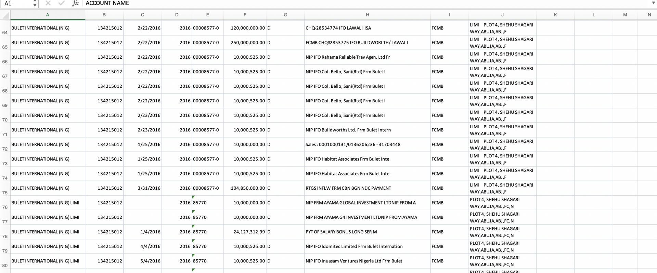Viewport: 657px width, 273px height.
Task: Click the cancel entry X icon
Action: pos(48,3)
